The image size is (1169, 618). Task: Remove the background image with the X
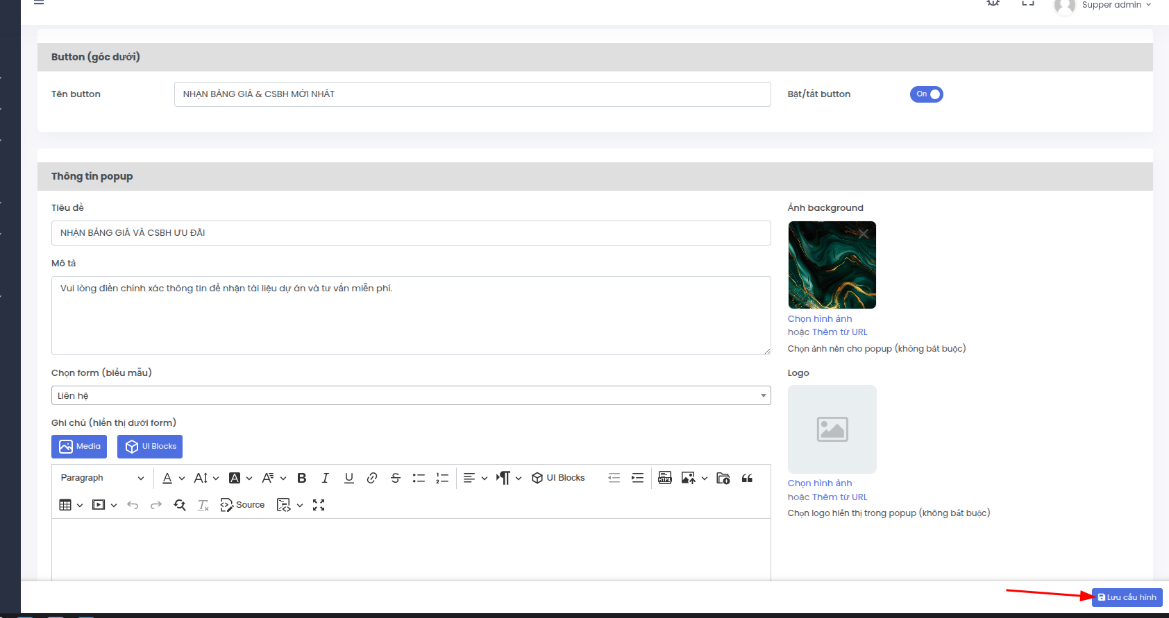tap(864, 234)
